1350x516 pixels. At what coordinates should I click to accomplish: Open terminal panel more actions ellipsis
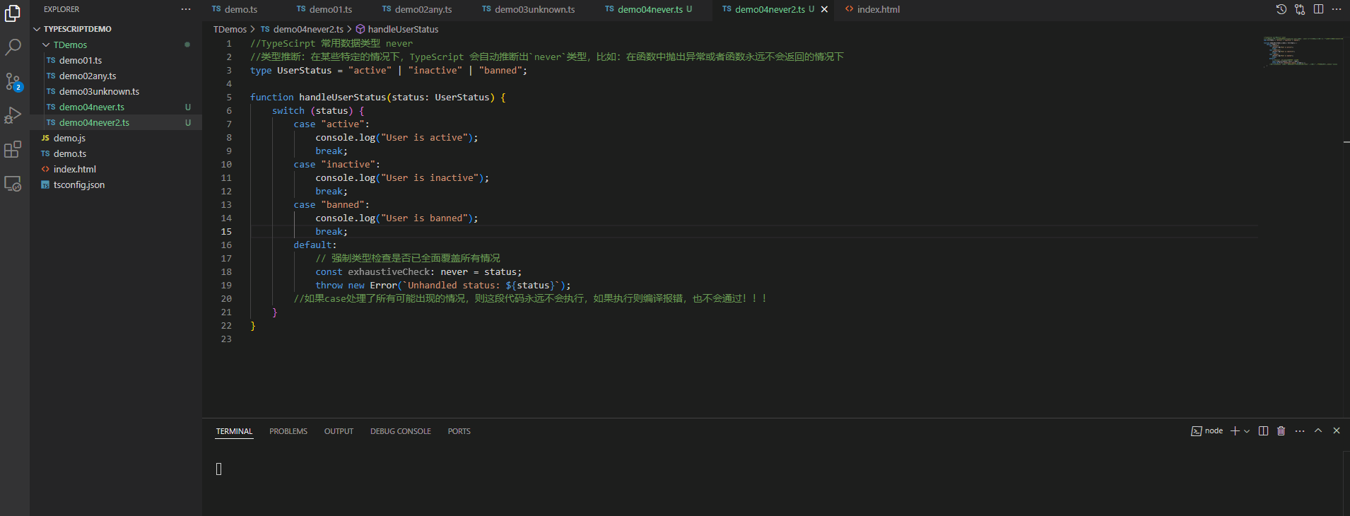coord(1300,431)
